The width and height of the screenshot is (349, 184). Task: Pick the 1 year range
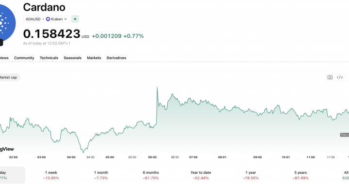pyautogui.click(x=251, y=175)
